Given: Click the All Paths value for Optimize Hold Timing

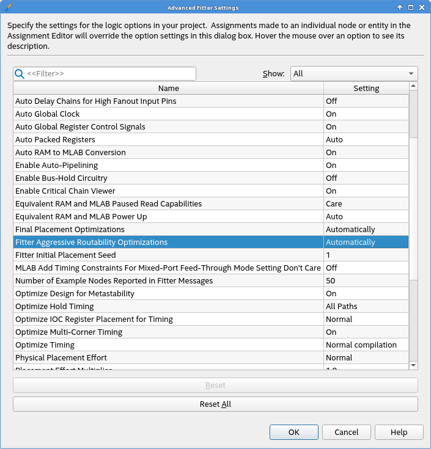Looking at the screenshot, I should pyautogui.click(x=366, y=307).
